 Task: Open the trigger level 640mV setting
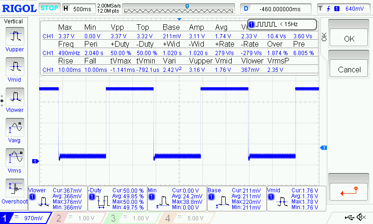click(x=344, y=9)
